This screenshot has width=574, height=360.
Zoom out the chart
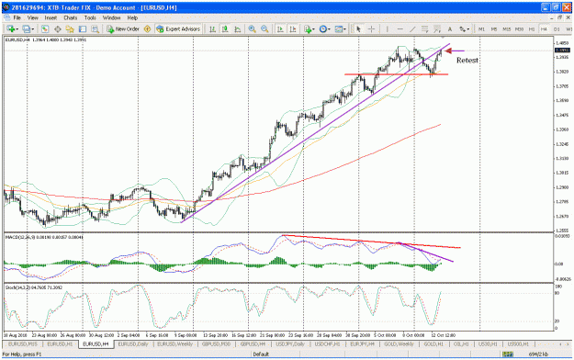[x=264, y=29]
